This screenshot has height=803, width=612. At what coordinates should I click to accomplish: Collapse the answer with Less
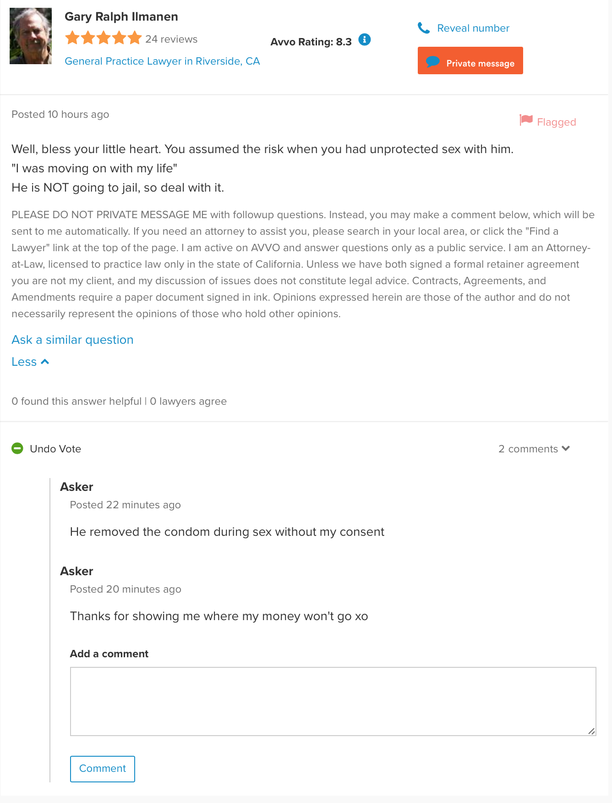tap(30, 362)
